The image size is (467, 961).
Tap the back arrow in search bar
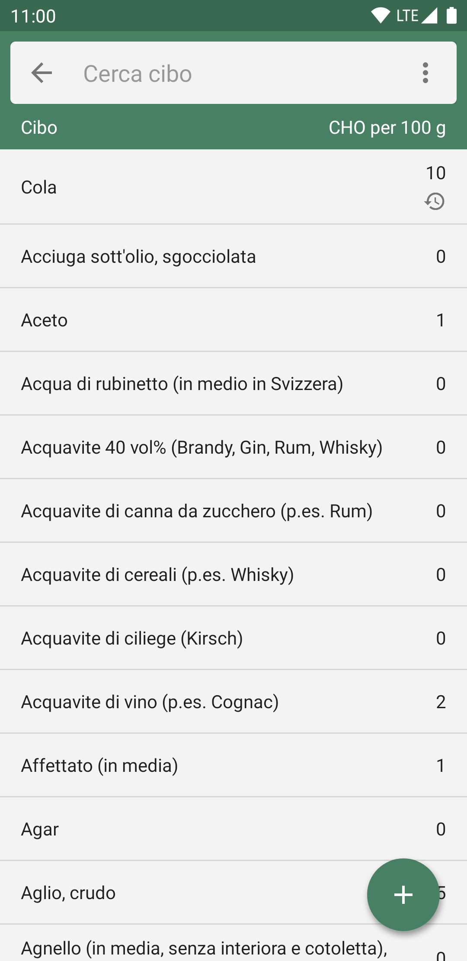pos(42,73)
